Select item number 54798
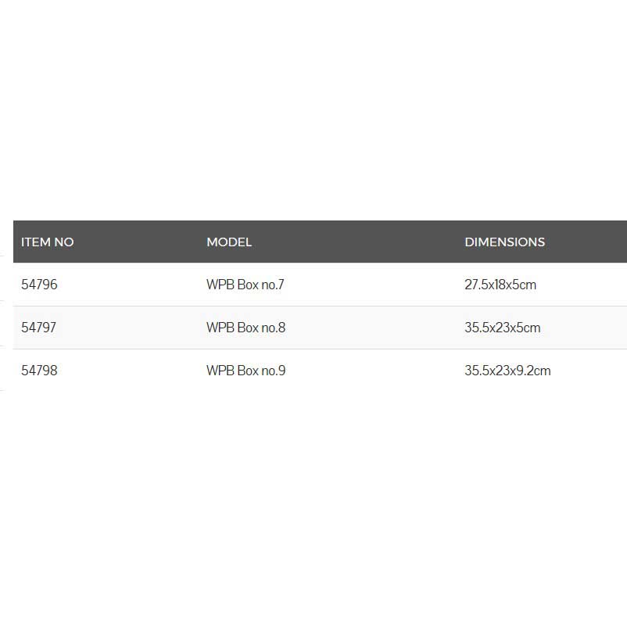 (39, 371)
